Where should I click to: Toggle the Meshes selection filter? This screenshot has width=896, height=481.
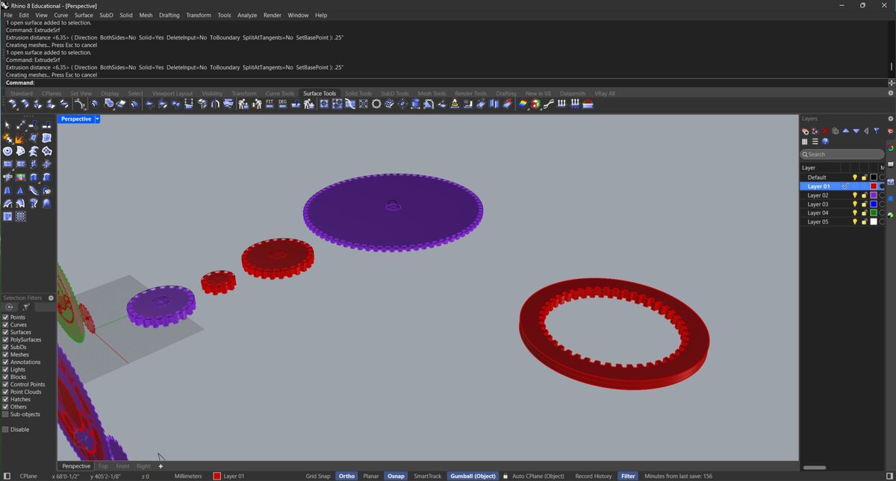[x=5, y=354]
